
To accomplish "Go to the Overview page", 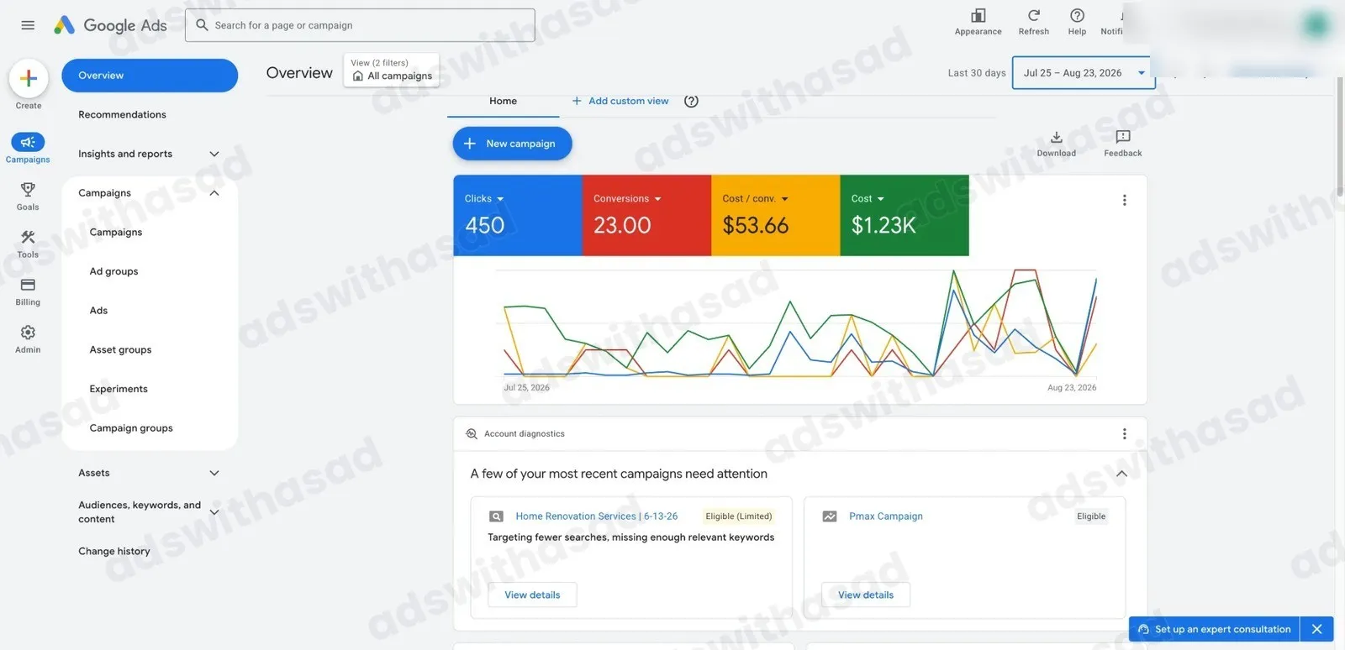I will click(150, 76).
